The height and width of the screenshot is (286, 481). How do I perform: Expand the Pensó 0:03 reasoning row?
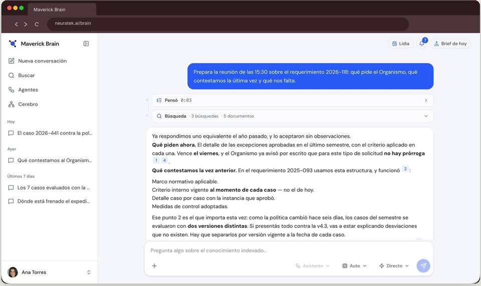292,100
